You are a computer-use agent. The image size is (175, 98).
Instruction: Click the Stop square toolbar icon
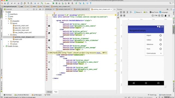pyautogui.click(x=69, y=3)
